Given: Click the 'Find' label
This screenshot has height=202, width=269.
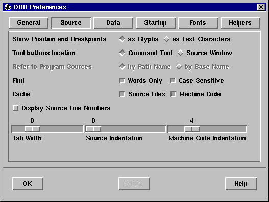Looking at the screenshot, I should pyautogui.click(x=18, y=81).
